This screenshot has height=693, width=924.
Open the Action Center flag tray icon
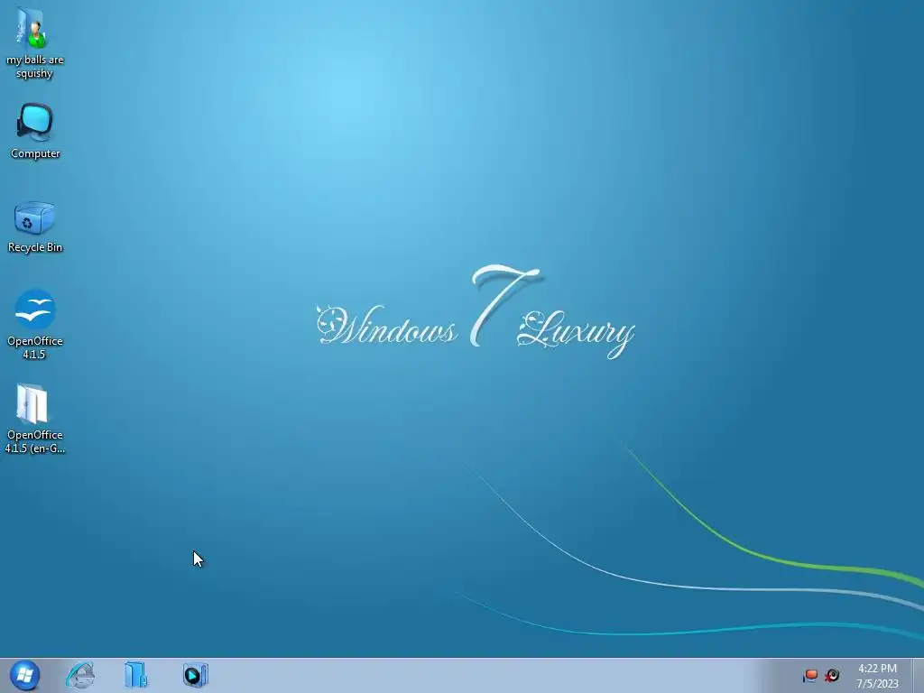point(811,675)
